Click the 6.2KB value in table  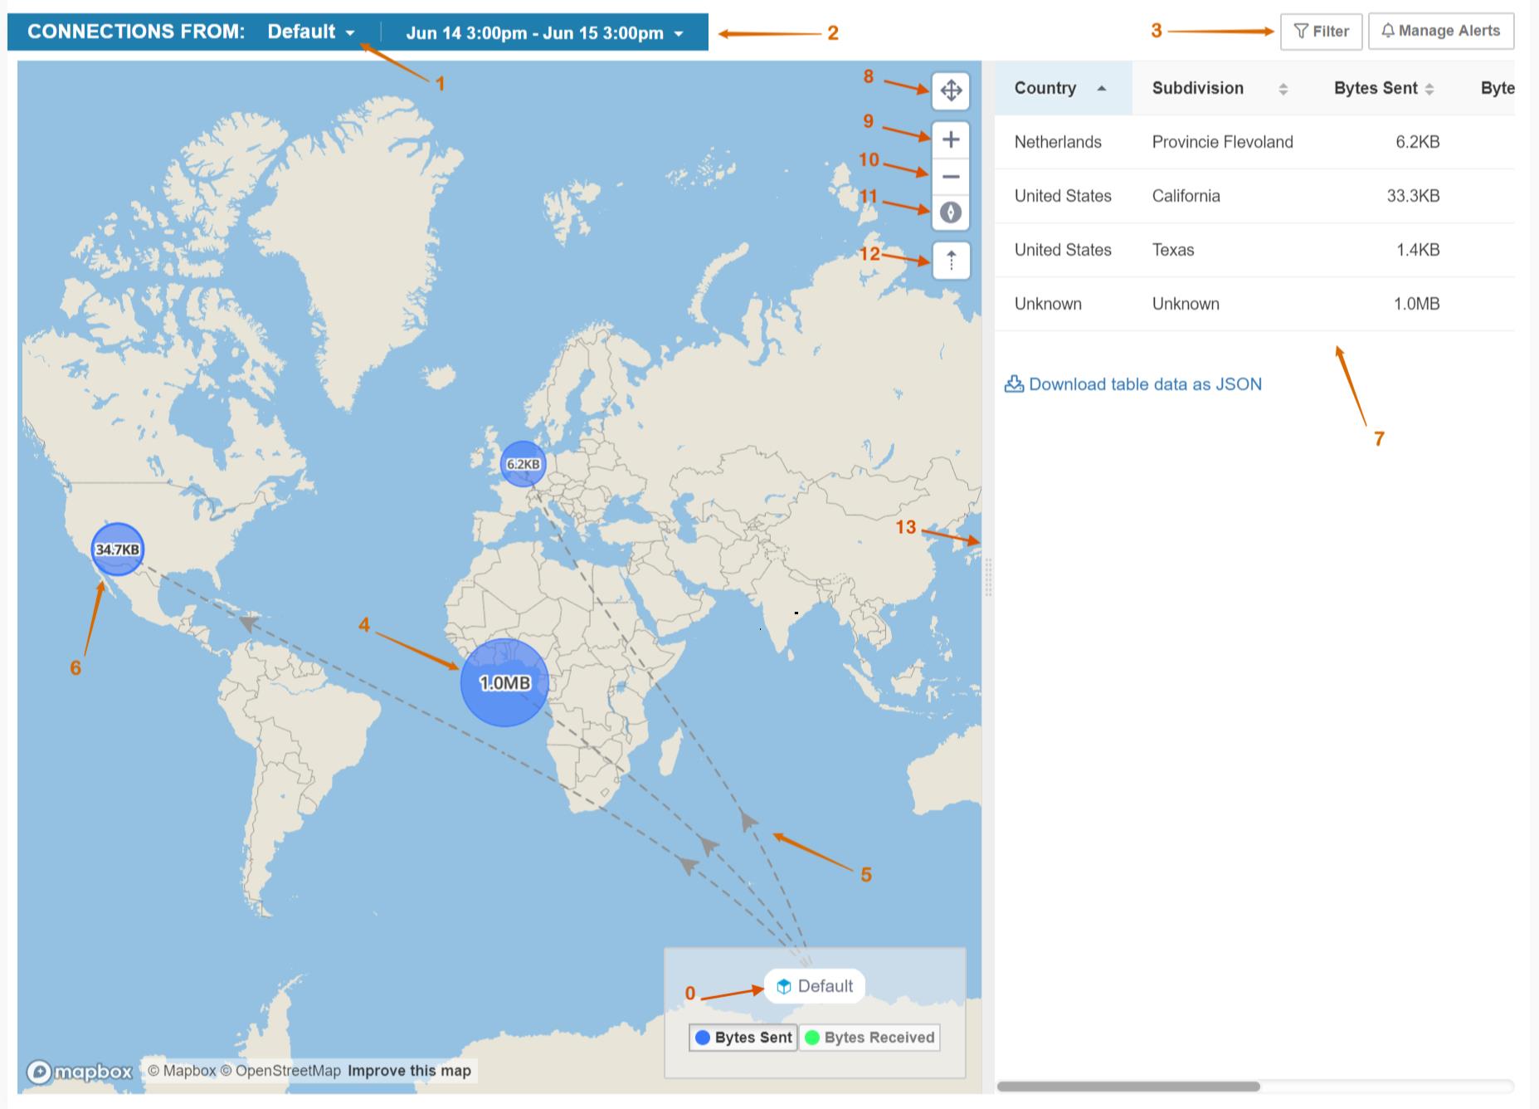[1418, 142]
